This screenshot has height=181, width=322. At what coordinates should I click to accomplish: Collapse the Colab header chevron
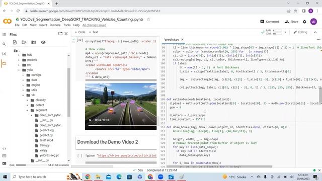315,32
